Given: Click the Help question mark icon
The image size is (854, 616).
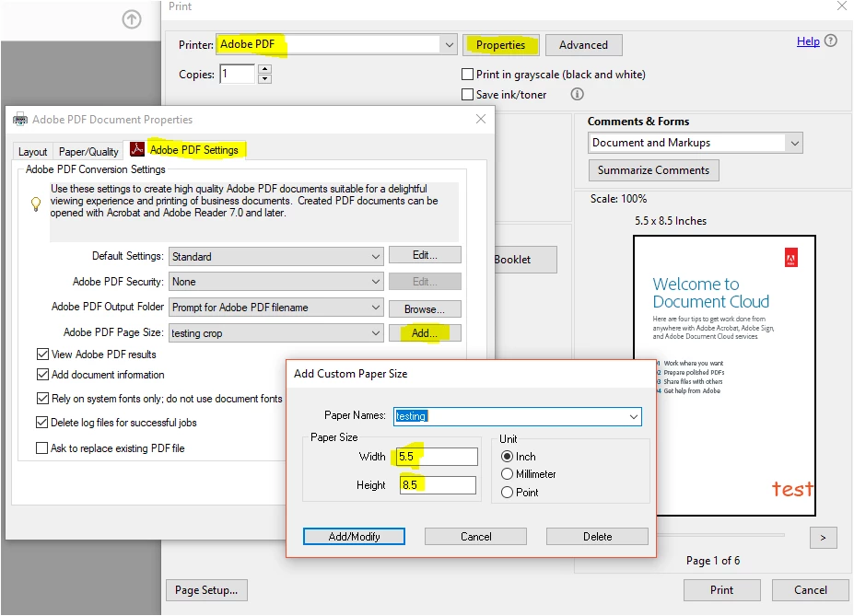Looking at the screenshot, I should [x=831, y=41].
